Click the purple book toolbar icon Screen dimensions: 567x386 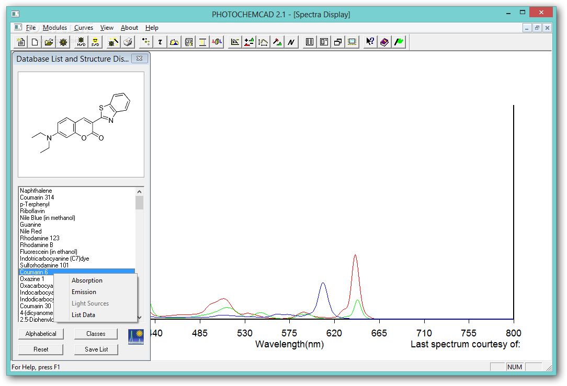click(384, 42)
